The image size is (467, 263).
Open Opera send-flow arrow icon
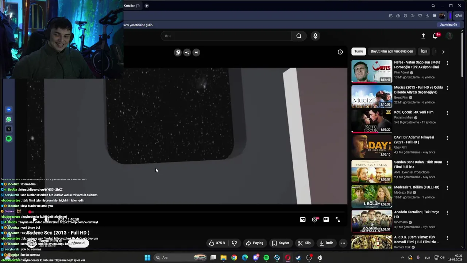coord(413,16)
